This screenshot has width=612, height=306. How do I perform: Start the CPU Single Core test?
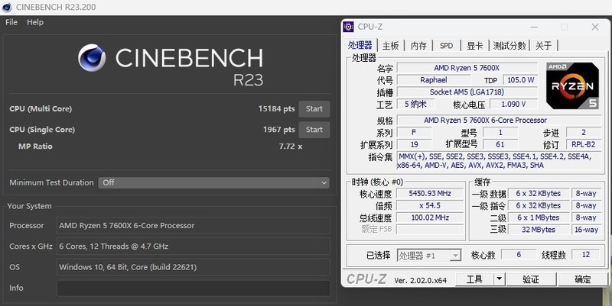point(314,130)
